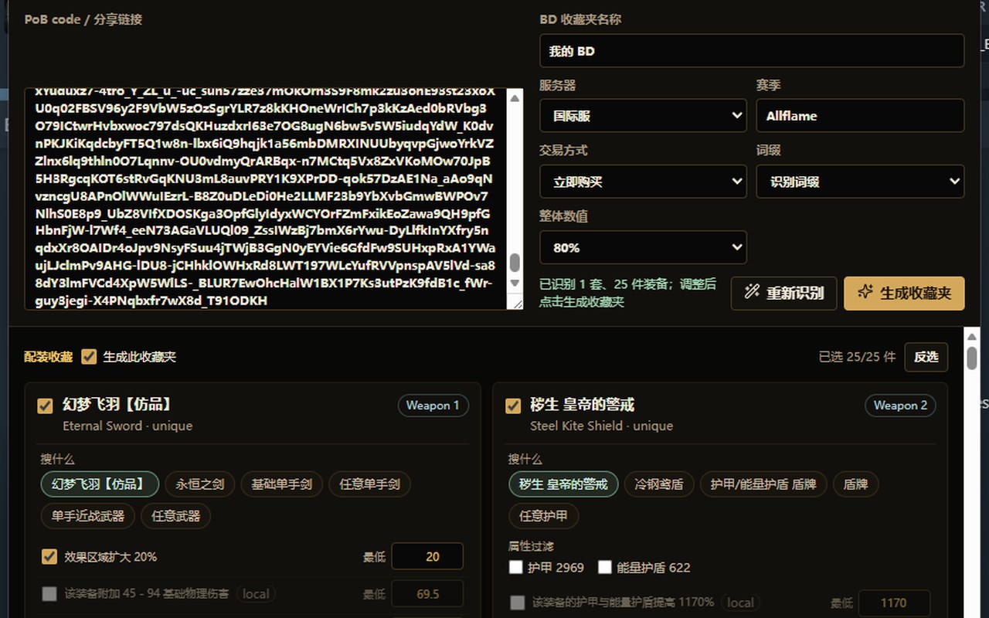Click the item list vertical scrollbar thumb

971,358
